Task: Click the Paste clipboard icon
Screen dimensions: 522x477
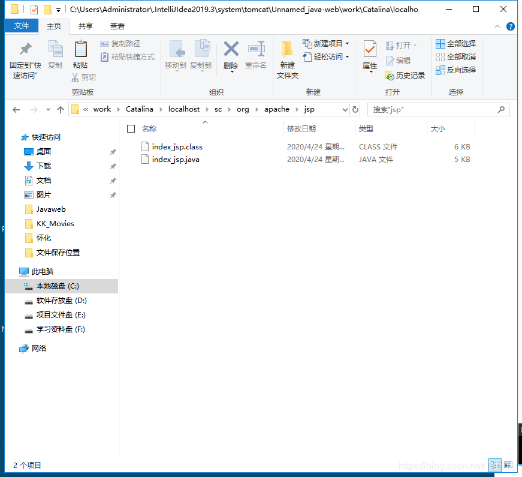Action: point(80,49)
